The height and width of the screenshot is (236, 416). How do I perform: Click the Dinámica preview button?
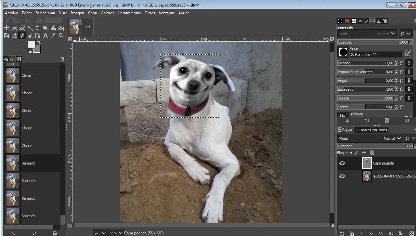click(343, 115)
